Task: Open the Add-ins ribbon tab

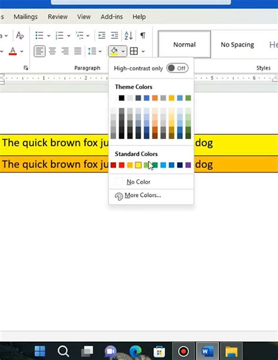Action: 111,17
